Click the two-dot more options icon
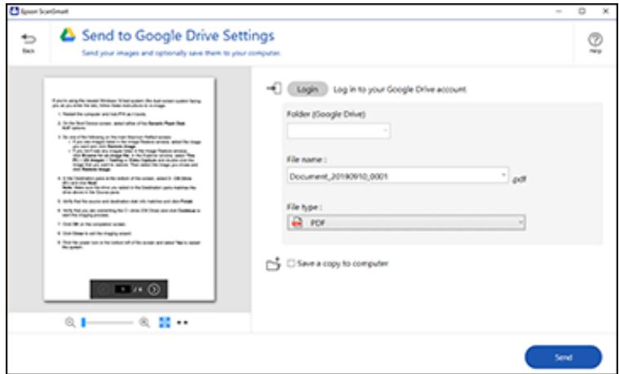Viewport: 619px width, 374px height. (182, 323)
